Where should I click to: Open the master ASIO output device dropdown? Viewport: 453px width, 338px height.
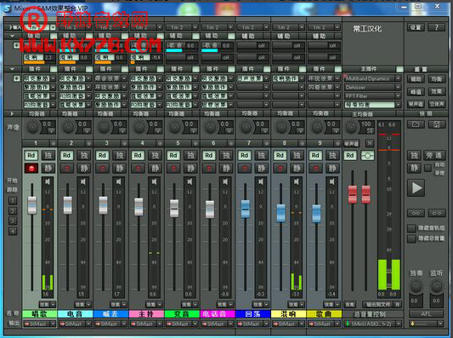(x=373, y=324)
